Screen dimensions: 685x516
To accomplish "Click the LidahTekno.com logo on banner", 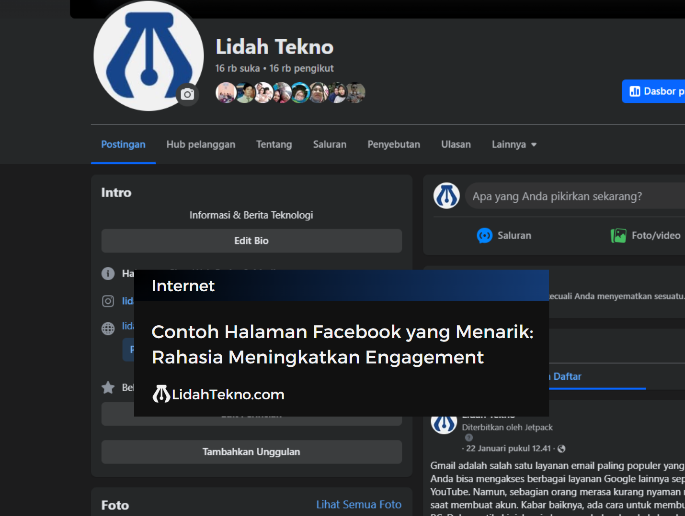I will tap(218, 394).
